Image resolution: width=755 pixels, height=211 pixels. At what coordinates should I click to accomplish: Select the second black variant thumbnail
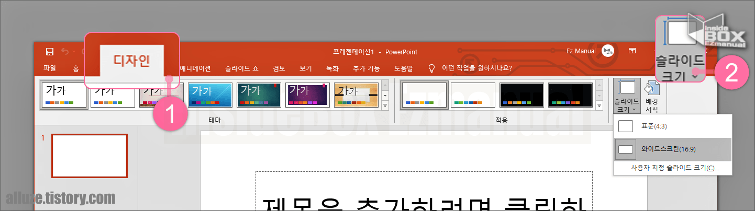pos(571,95)
